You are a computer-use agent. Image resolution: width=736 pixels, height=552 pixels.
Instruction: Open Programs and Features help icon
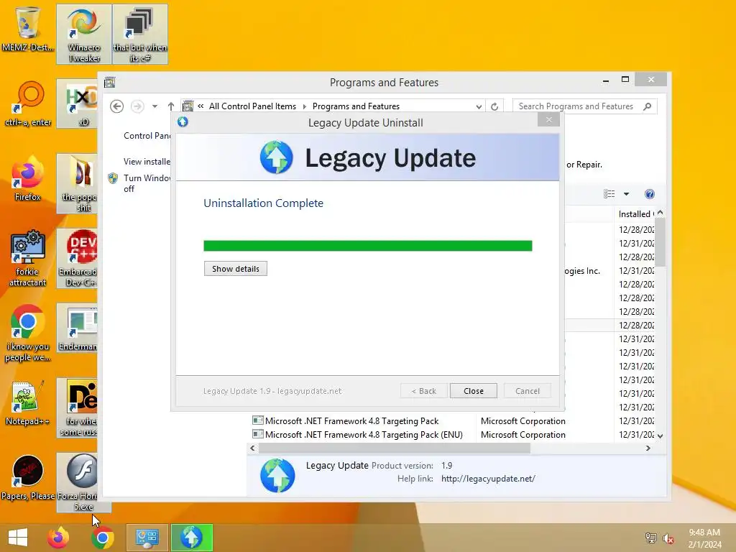tap(650, 194)
